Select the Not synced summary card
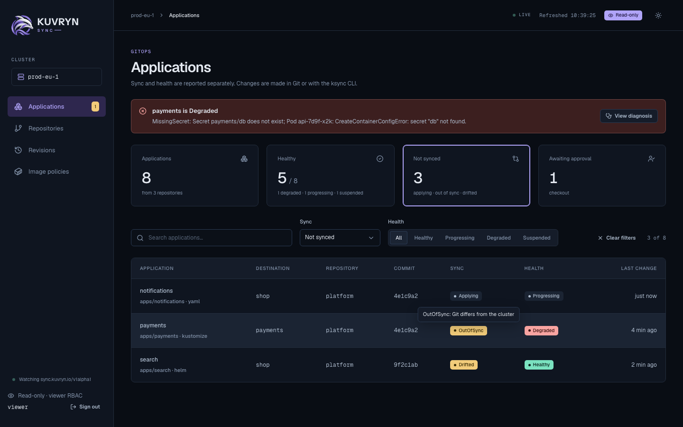This screenshot has height=427, width=683. tap(466, 176)
